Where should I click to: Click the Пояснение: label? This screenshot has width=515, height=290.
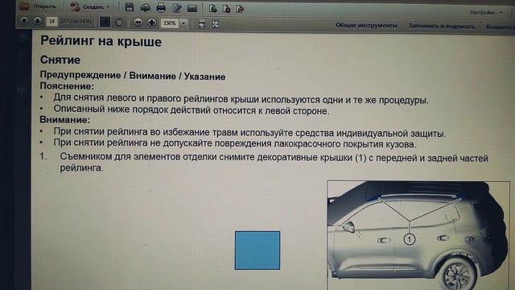(67, 86)
